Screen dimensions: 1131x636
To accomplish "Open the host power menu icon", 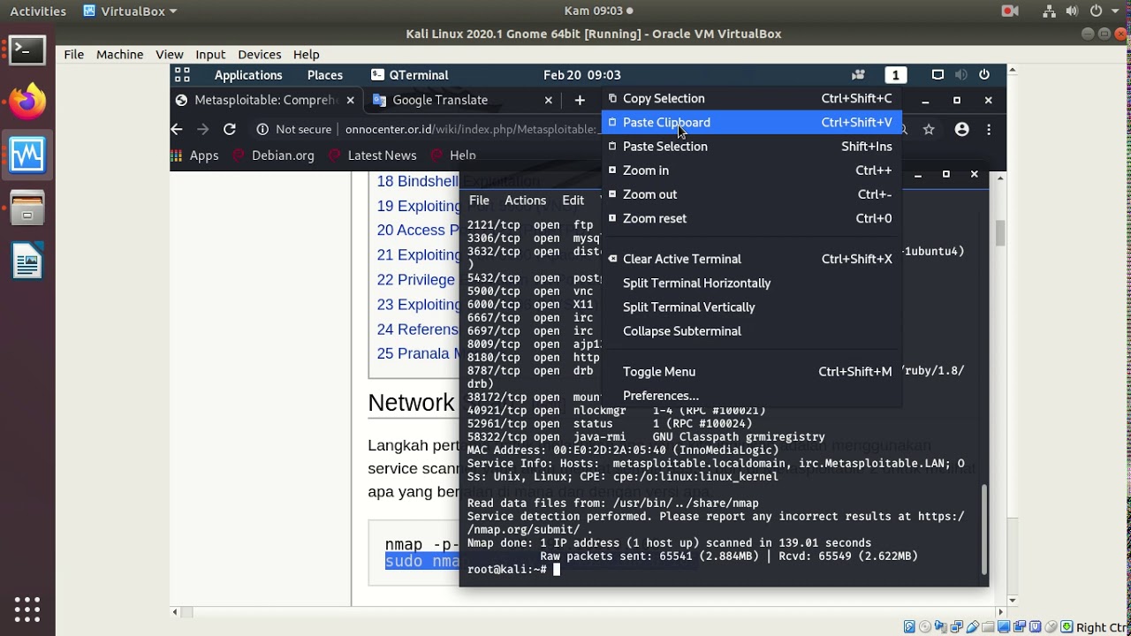I will pyautogui.click(x=1096, y=11).
